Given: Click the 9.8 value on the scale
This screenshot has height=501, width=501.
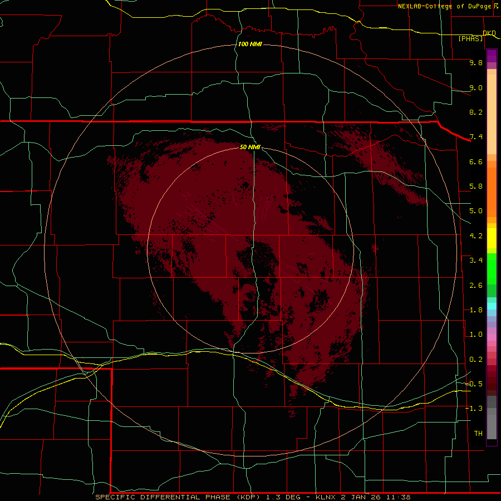Looking at the screenshot, I should 476,62.
